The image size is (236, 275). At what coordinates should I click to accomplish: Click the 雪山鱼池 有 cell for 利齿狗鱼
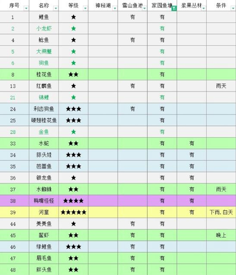(133, 109)
